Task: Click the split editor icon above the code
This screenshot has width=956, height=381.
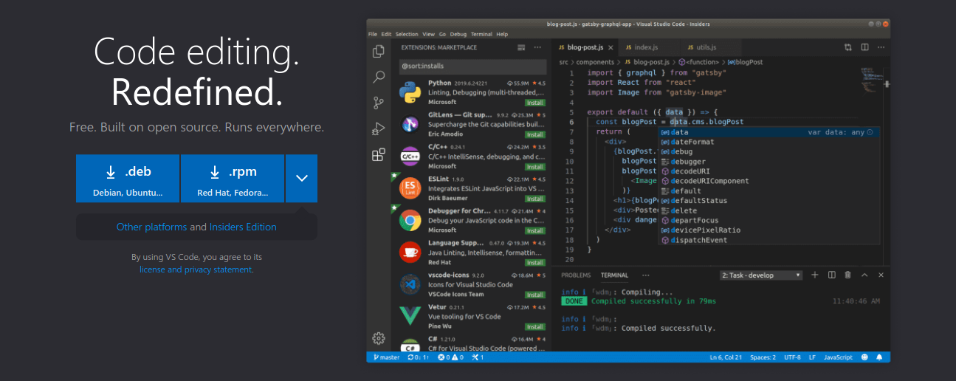Action: point(864,47)
